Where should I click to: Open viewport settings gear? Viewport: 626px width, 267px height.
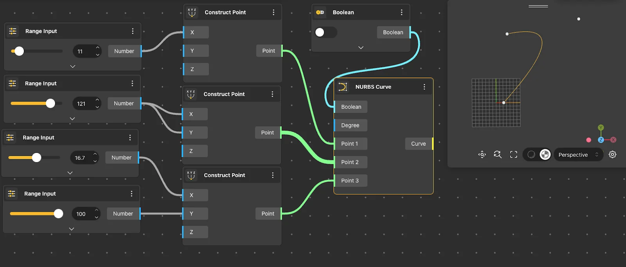tap(613, 155)
